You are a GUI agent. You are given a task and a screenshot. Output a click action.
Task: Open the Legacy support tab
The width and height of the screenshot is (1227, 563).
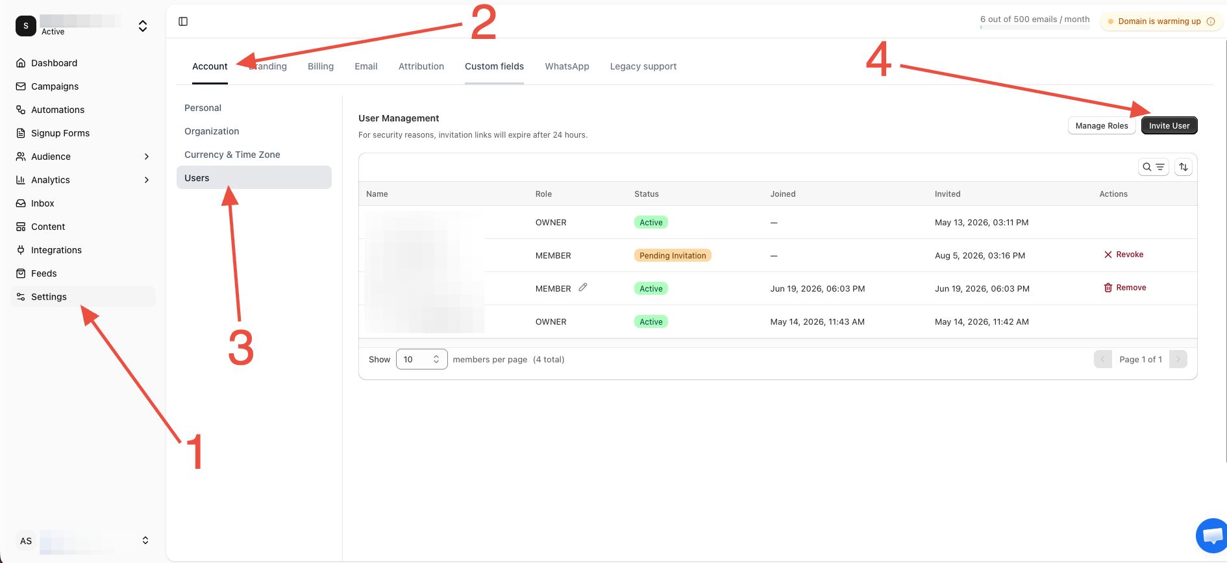pos(643,66)
